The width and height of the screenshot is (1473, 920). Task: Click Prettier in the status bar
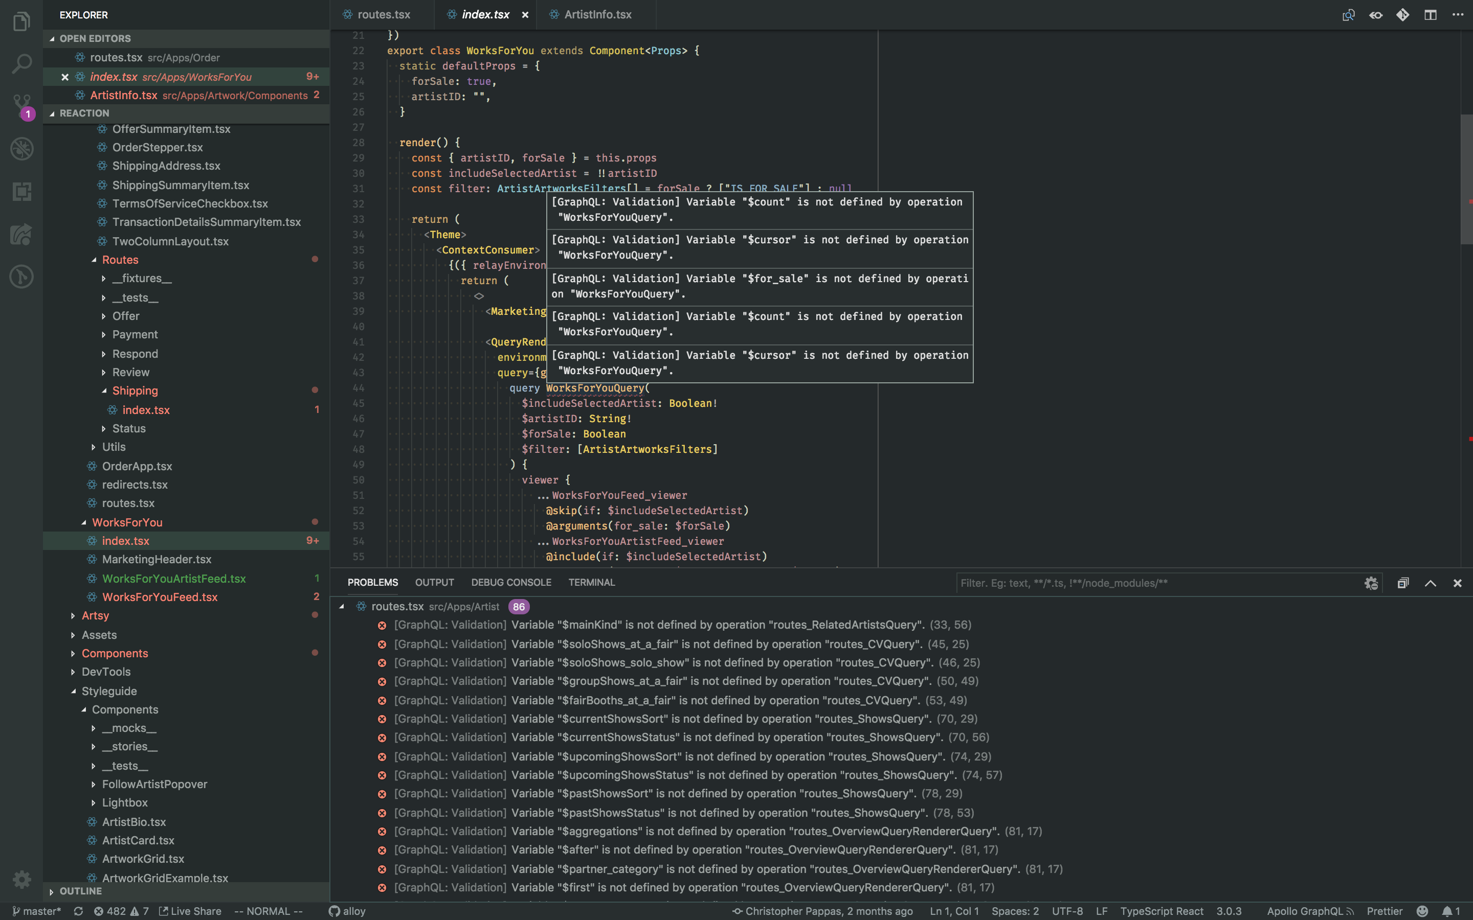pos(1384,911)
